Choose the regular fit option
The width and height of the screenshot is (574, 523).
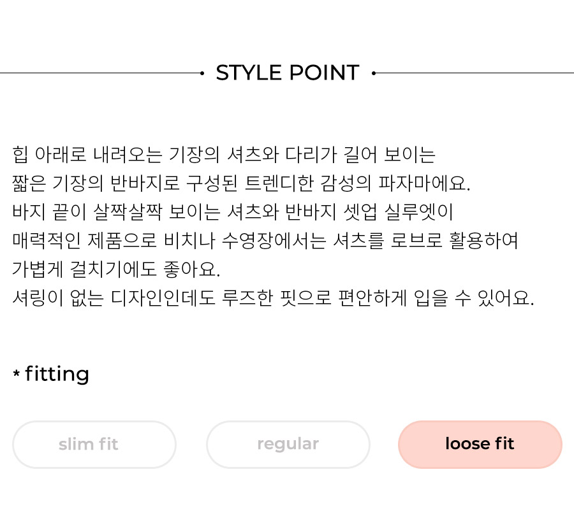[288, 445]
